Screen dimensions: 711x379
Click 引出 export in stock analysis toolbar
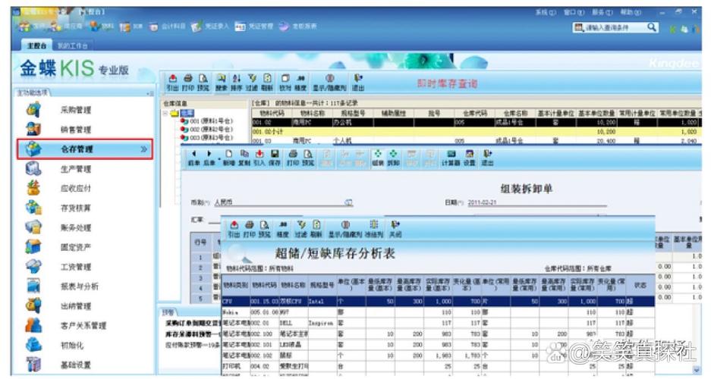[x=234, y=229]
